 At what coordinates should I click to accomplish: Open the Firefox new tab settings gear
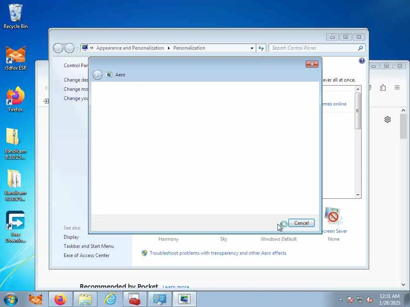pyautogui.click(x=388, y=120)
